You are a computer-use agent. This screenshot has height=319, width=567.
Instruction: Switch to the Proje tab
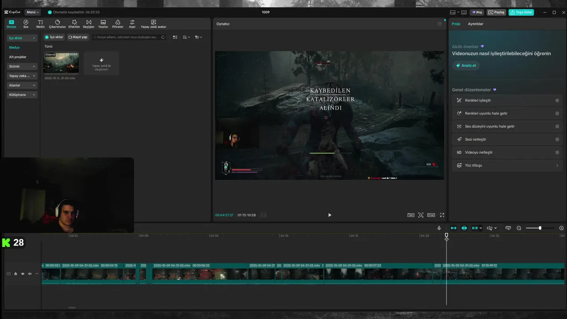coord(456,24)
